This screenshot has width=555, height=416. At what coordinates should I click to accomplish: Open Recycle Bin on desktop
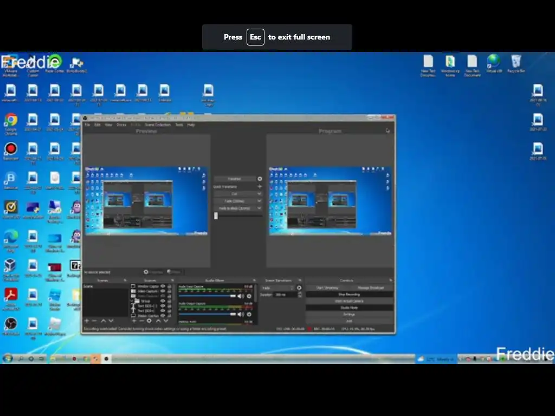tap(516, 64)
